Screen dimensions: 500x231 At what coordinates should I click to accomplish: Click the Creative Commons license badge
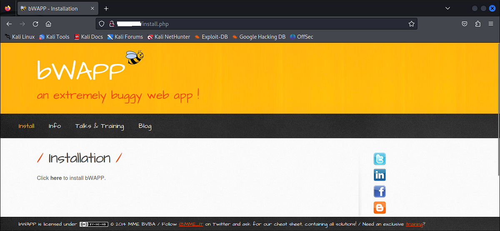coord(94,224)
